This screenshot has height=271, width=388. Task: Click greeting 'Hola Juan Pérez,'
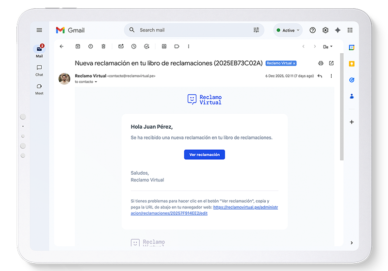tap(152, 127)
